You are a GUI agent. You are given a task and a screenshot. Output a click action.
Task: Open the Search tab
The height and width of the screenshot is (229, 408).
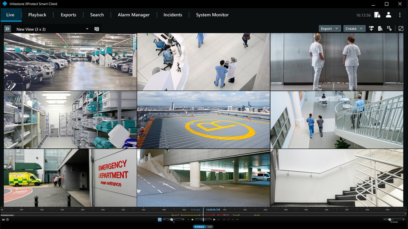click(x=97, y=15)
